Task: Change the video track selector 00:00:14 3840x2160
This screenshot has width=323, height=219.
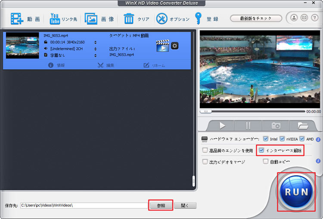Action: 95,42
